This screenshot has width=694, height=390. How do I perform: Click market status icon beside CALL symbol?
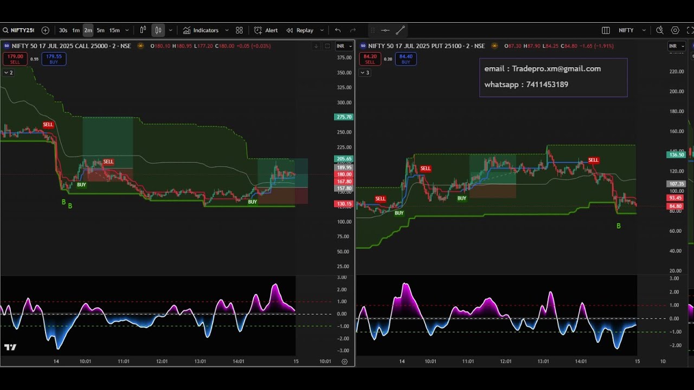140,46
